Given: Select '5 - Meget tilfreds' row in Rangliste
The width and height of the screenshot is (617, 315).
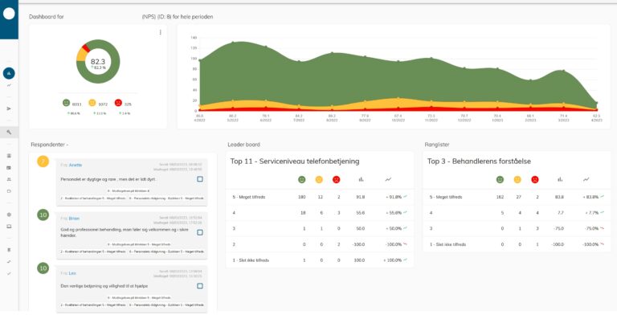Looking at the screenshot, I should click(517, 197).
